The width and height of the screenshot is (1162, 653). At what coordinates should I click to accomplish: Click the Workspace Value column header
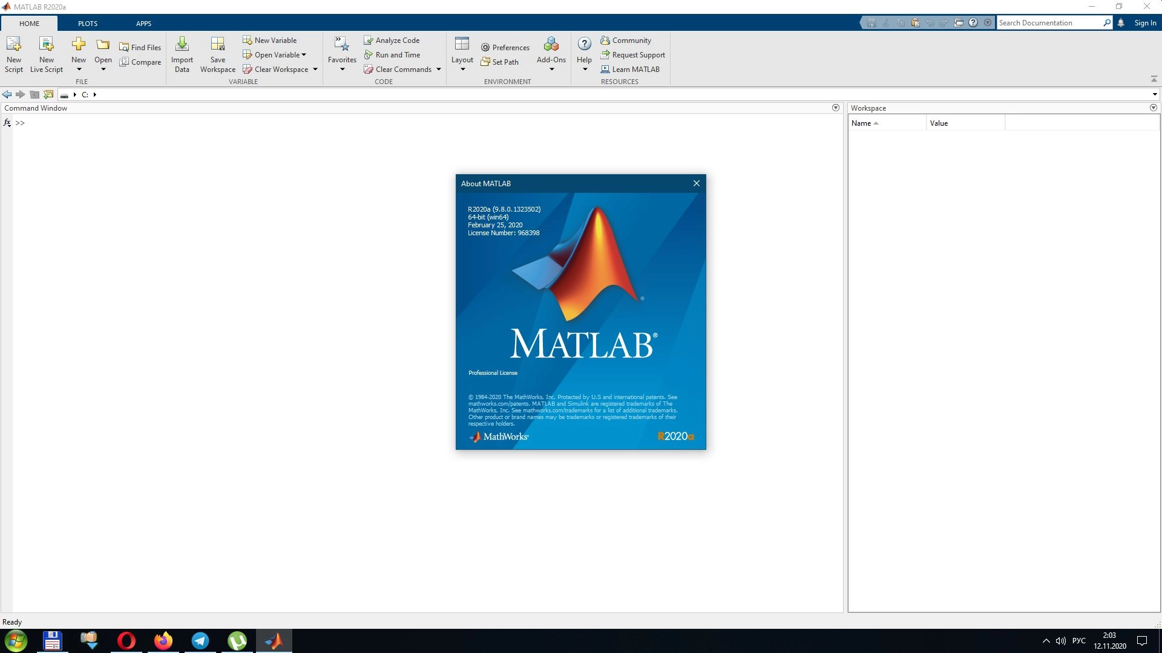(x=965, y=123)
